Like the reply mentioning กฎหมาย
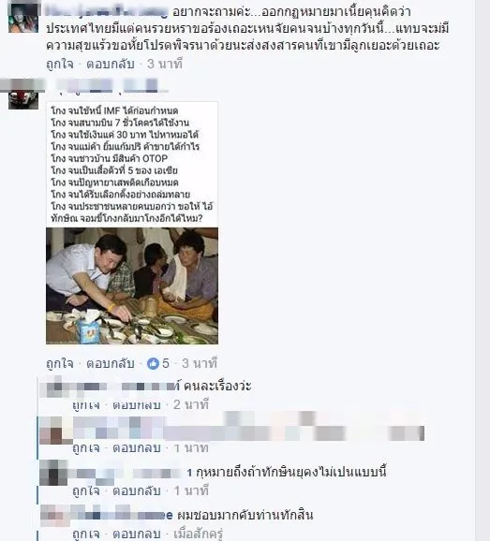The width and height of the screenshot is (490, 541). (86, 490)
